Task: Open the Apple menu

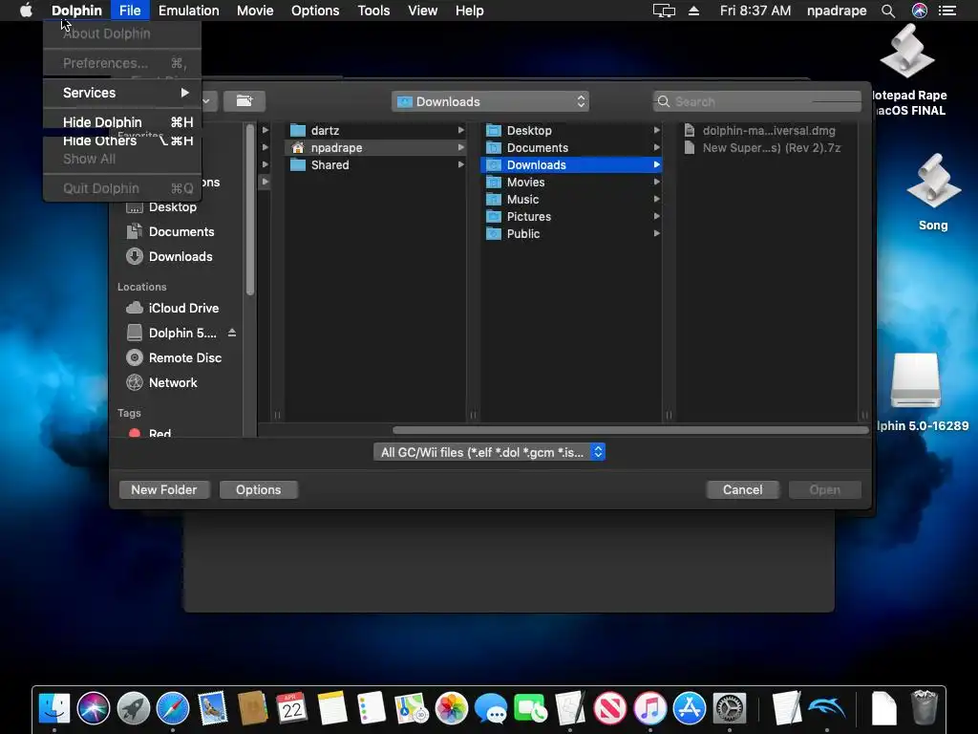Action: 26,10
